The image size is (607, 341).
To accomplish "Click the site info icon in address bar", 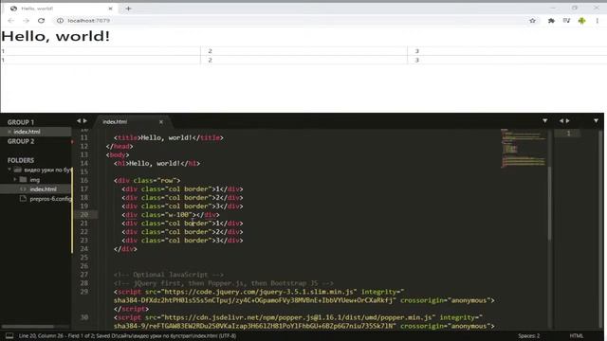I will coord(60,21).
